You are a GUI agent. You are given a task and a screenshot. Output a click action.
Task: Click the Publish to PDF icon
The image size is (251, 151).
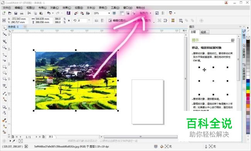88,13
